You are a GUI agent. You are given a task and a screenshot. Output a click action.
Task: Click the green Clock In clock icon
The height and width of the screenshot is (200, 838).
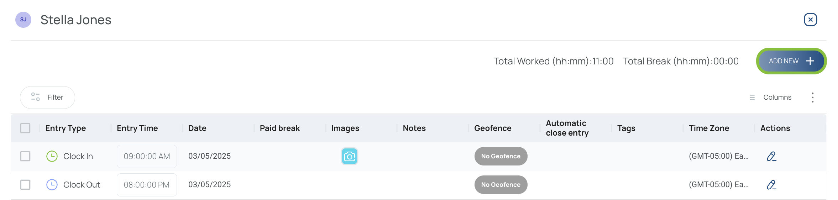pos(52,156)
